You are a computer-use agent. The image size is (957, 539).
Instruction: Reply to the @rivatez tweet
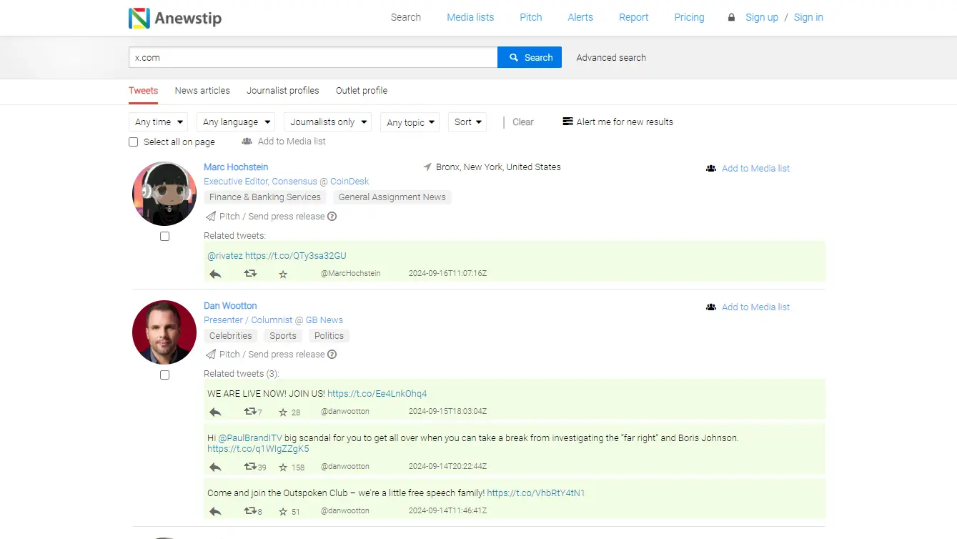pos(215,274)
